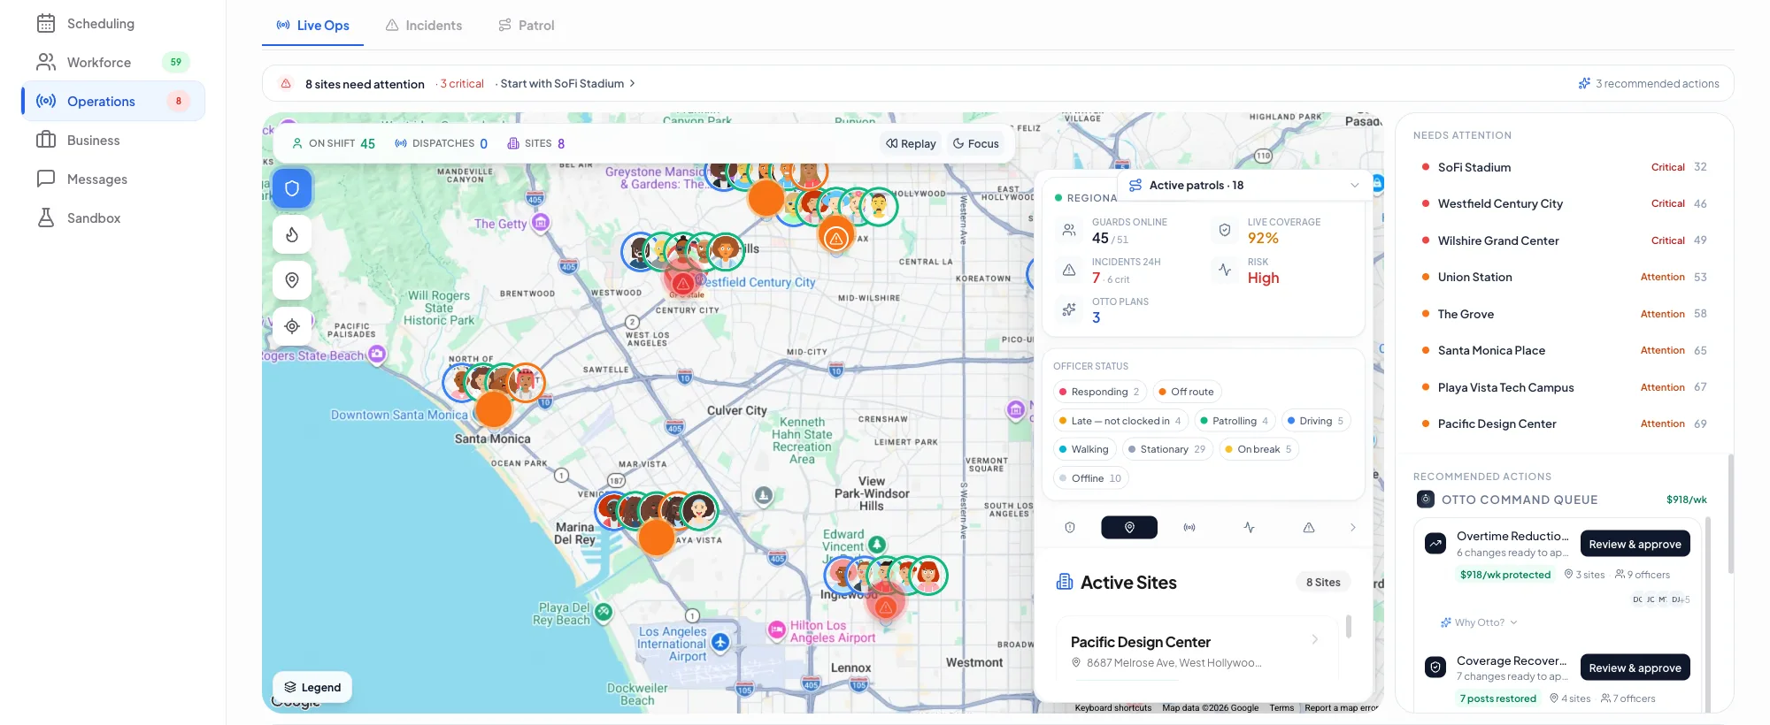Image resolution: width=1770 pixels, height=725 pixels.
Task: Switch to the Incidents tab
Action: [x=424, y=26]
